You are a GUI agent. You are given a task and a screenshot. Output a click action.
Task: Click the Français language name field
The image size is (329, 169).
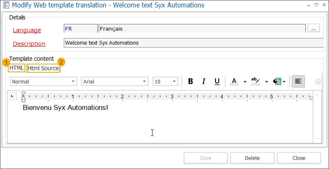(x=202, y=29)
